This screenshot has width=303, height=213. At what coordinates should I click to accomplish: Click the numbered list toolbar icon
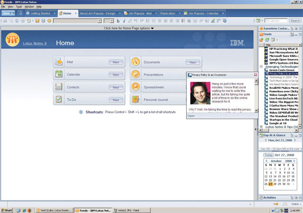[154, 21]
